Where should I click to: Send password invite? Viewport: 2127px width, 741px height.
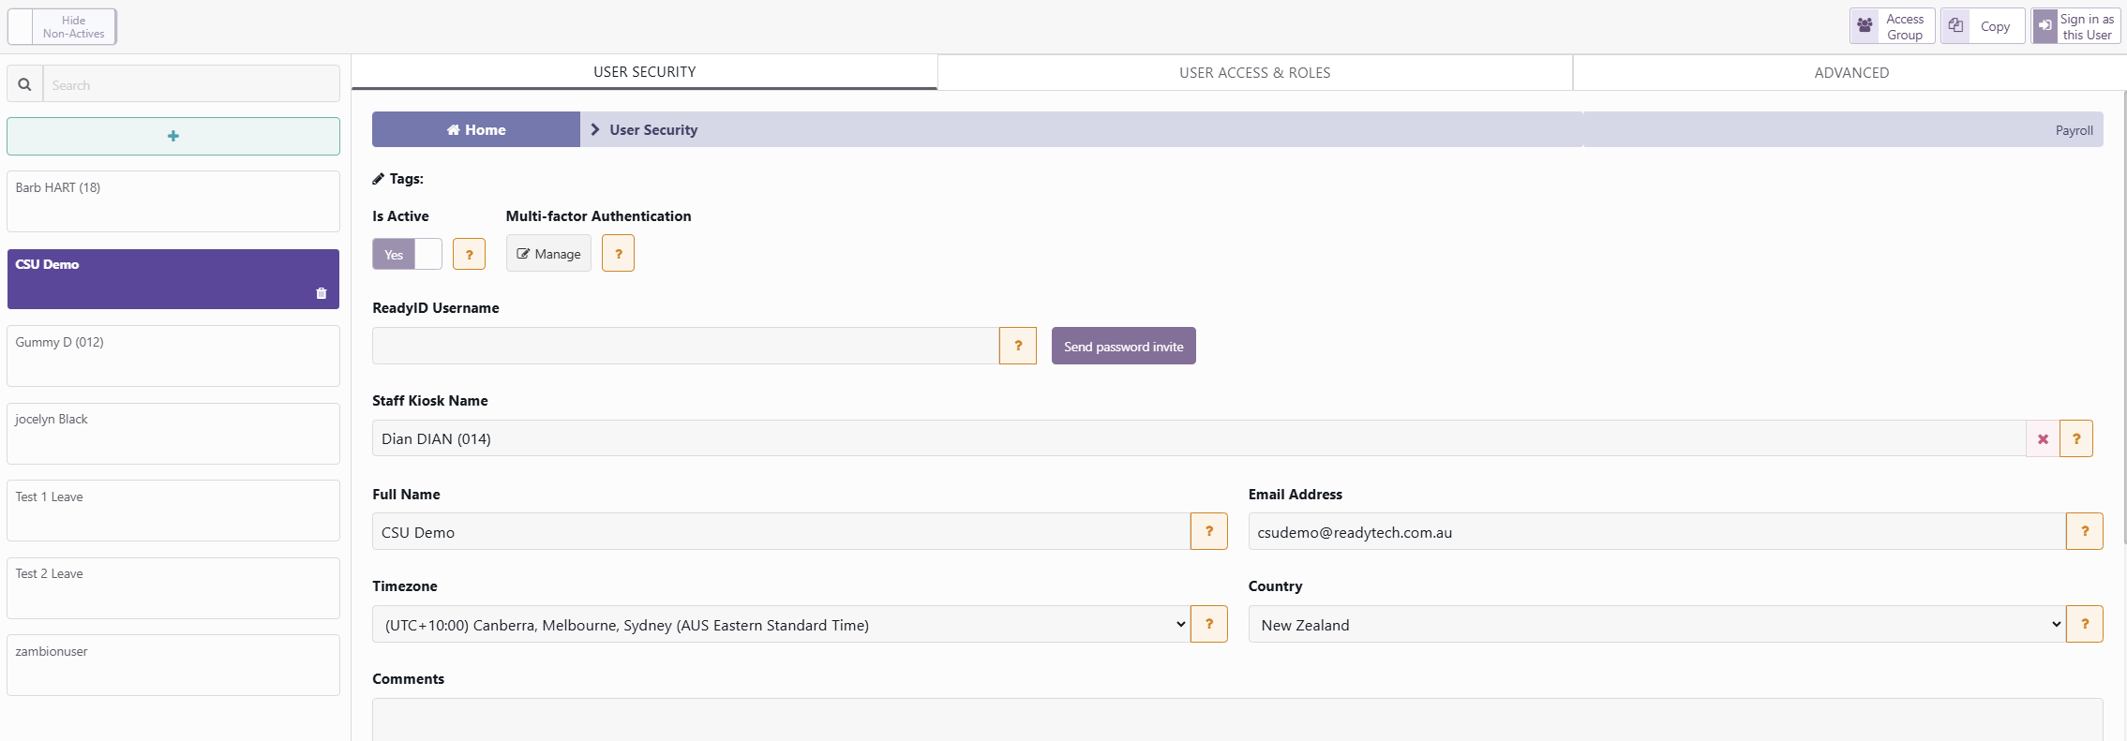[1124, 346]
